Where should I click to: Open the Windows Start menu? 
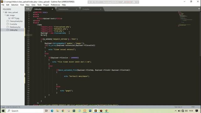click(x=3, y=111)
